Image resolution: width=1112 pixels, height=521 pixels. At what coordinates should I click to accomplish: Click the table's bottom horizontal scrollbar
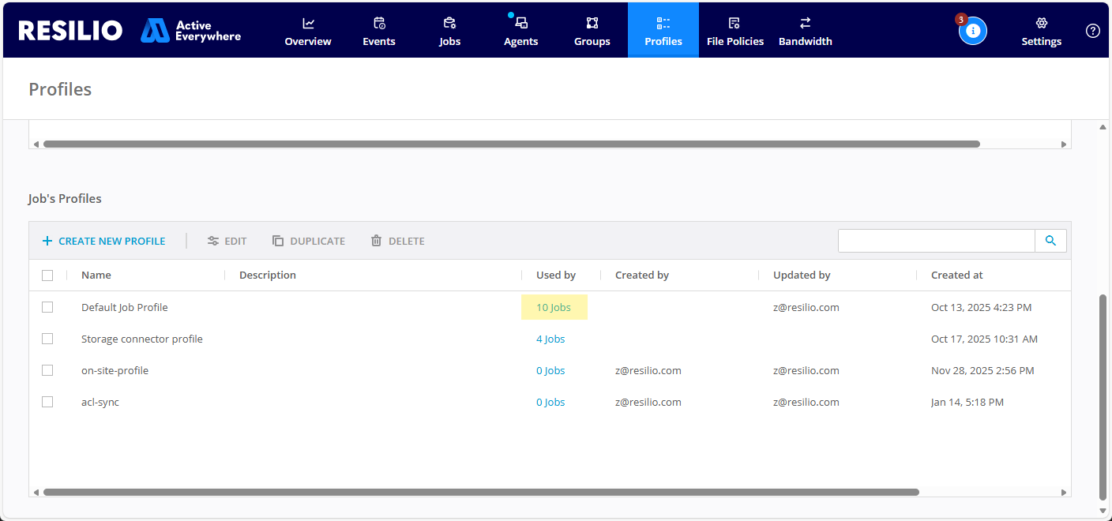coord(481,492)
